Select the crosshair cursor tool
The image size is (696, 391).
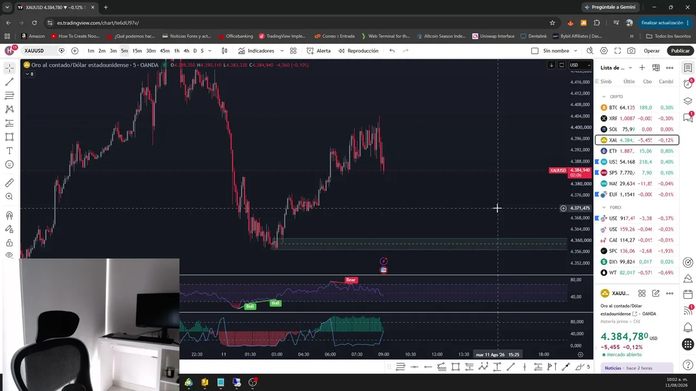click(x=9, y=68)
